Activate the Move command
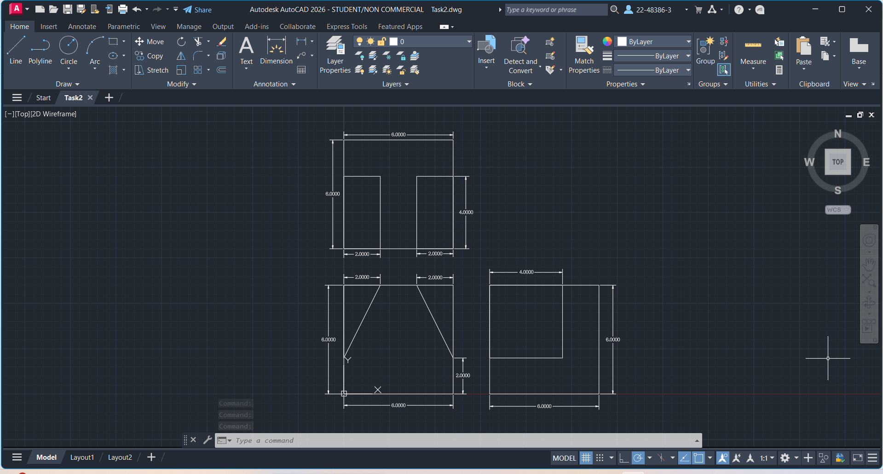This screenshot has width=883, height=474. (150, 42)
